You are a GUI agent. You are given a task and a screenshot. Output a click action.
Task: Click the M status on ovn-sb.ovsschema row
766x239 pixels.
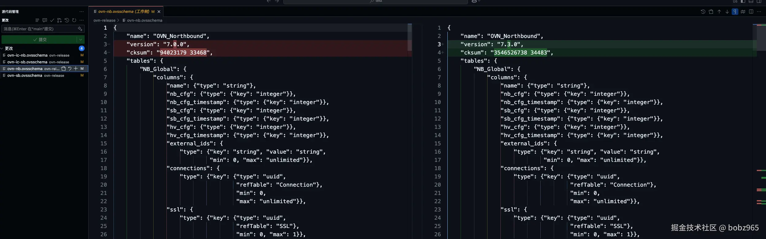click(x=82, y=75)
